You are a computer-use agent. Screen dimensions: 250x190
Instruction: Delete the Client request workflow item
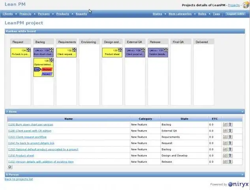230,137
